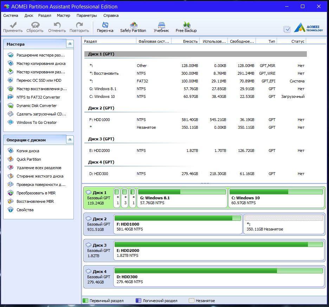Launch Free Backup from toolbar

coord(186,27)
